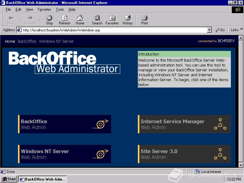Open the Favorites menu

pos(44,9)
